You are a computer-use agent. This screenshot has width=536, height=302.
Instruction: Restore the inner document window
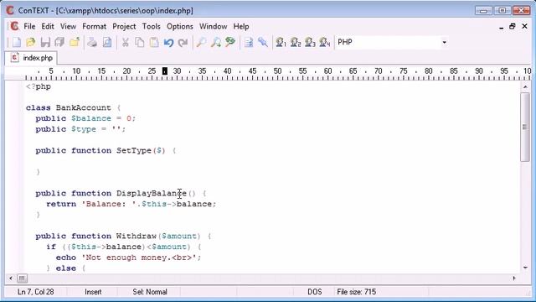coord(512,26)
